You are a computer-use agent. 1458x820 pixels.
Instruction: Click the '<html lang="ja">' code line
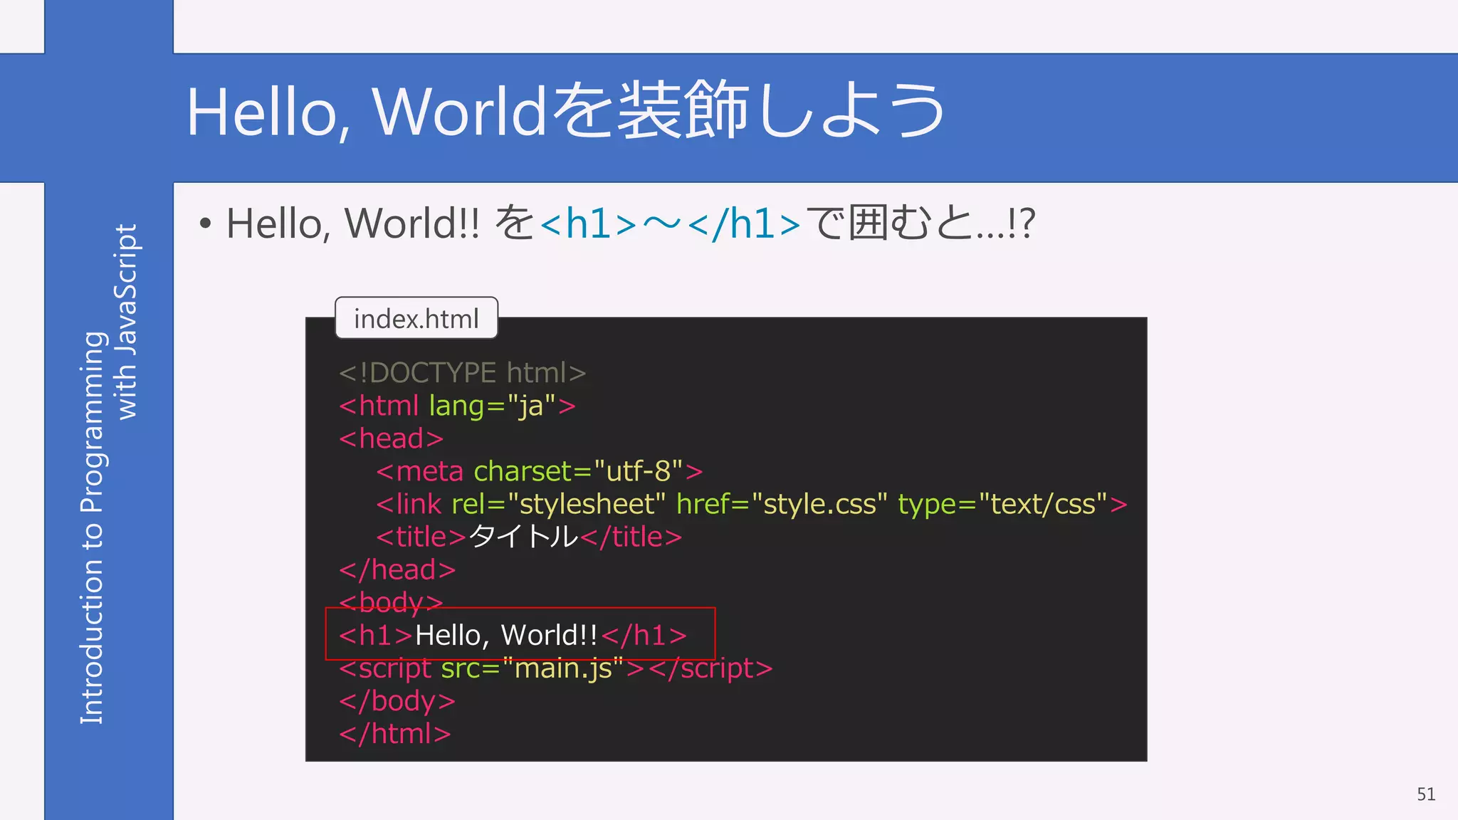pos(457,406)
